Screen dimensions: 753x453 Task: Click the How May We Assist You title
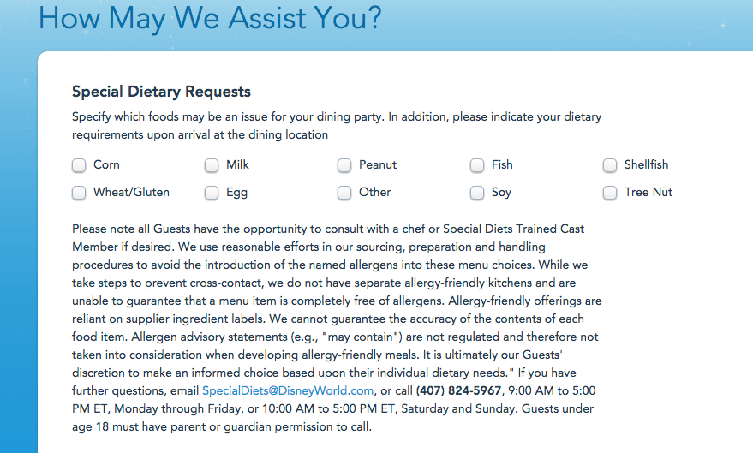[210, 18]
